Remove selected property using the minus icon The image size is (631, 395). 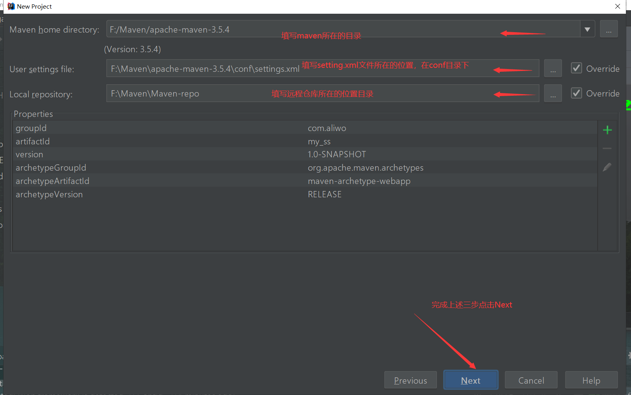(x=607, y=148)
